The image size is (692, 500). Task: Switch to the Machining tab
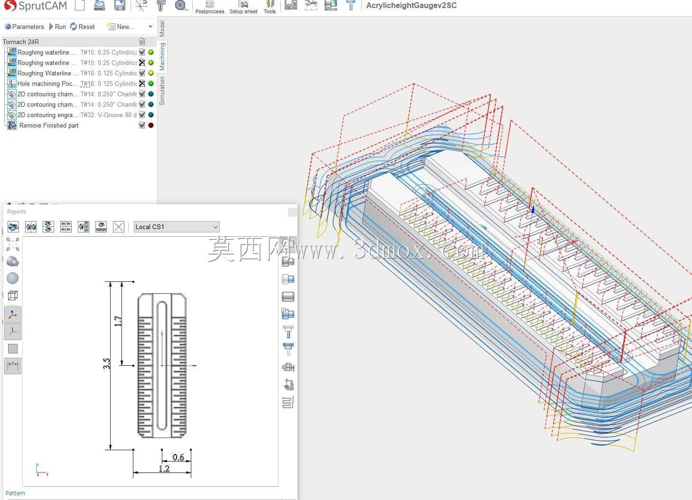[162, 56]
